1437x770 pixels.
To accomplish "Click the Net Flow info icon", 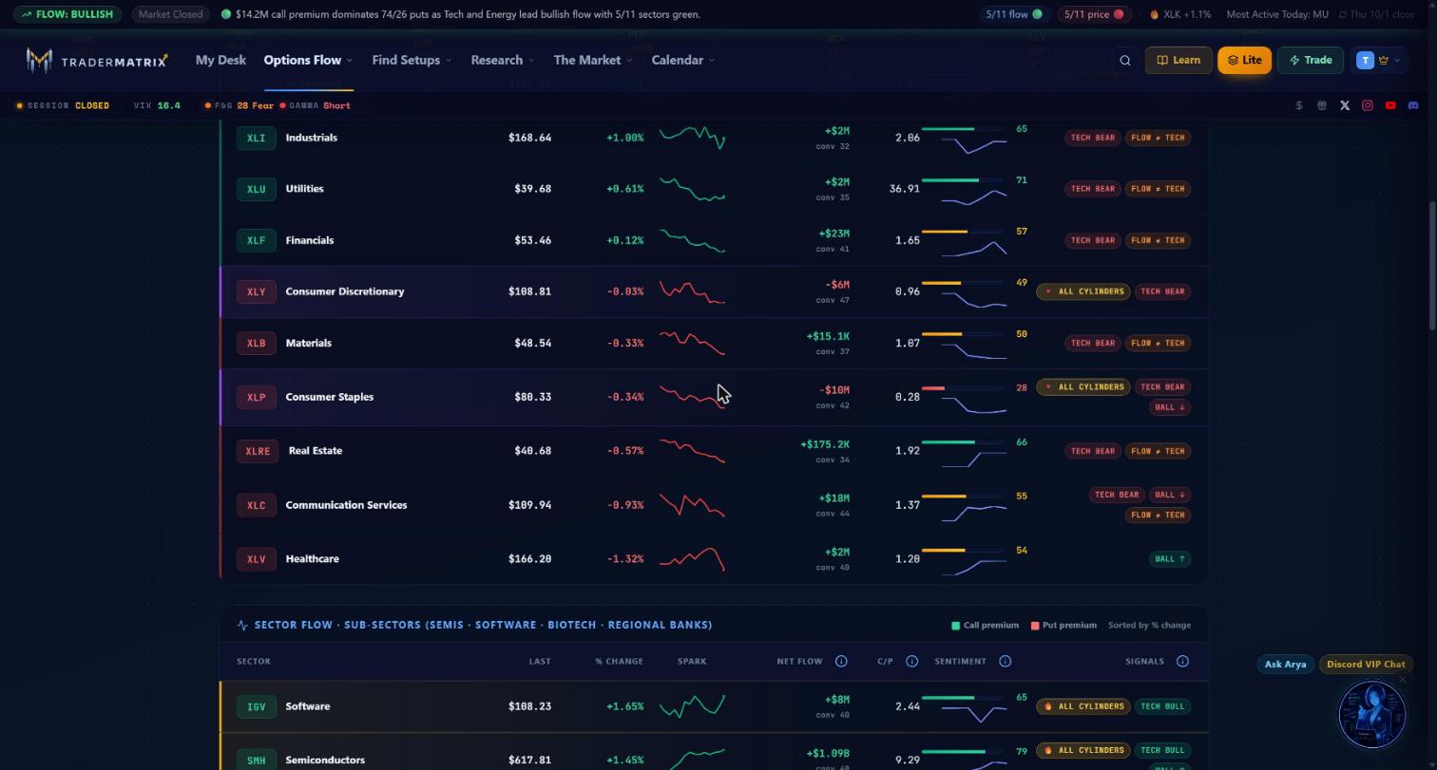I will click(x=841, y=661).
